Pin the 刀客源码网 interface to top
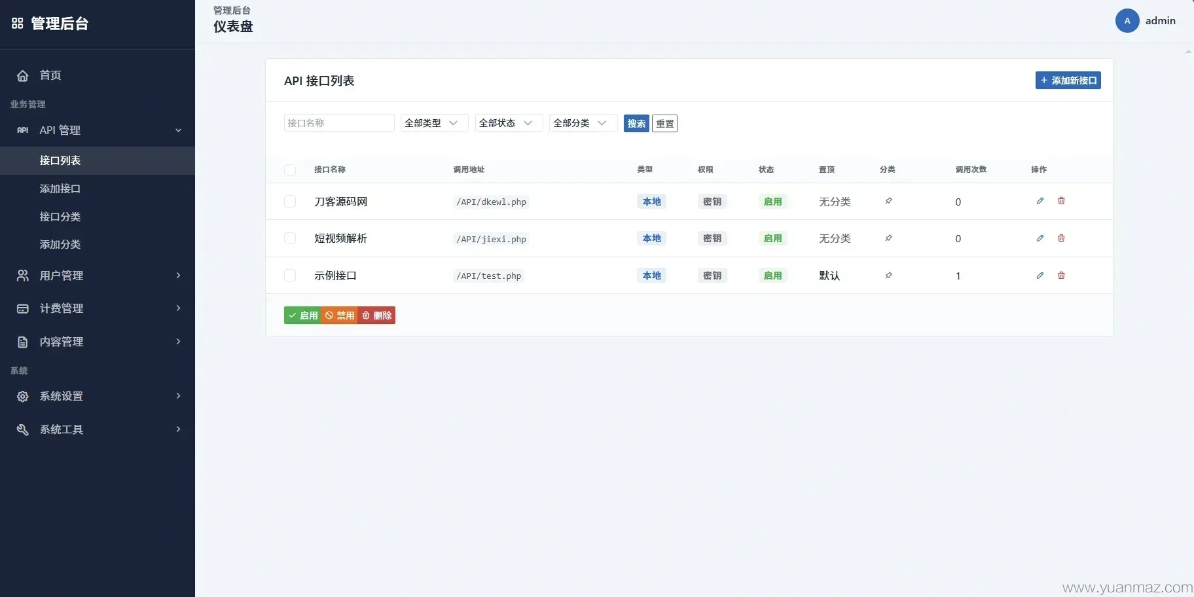This screenshot has width=1194, height=597. [x=888, y=201]
